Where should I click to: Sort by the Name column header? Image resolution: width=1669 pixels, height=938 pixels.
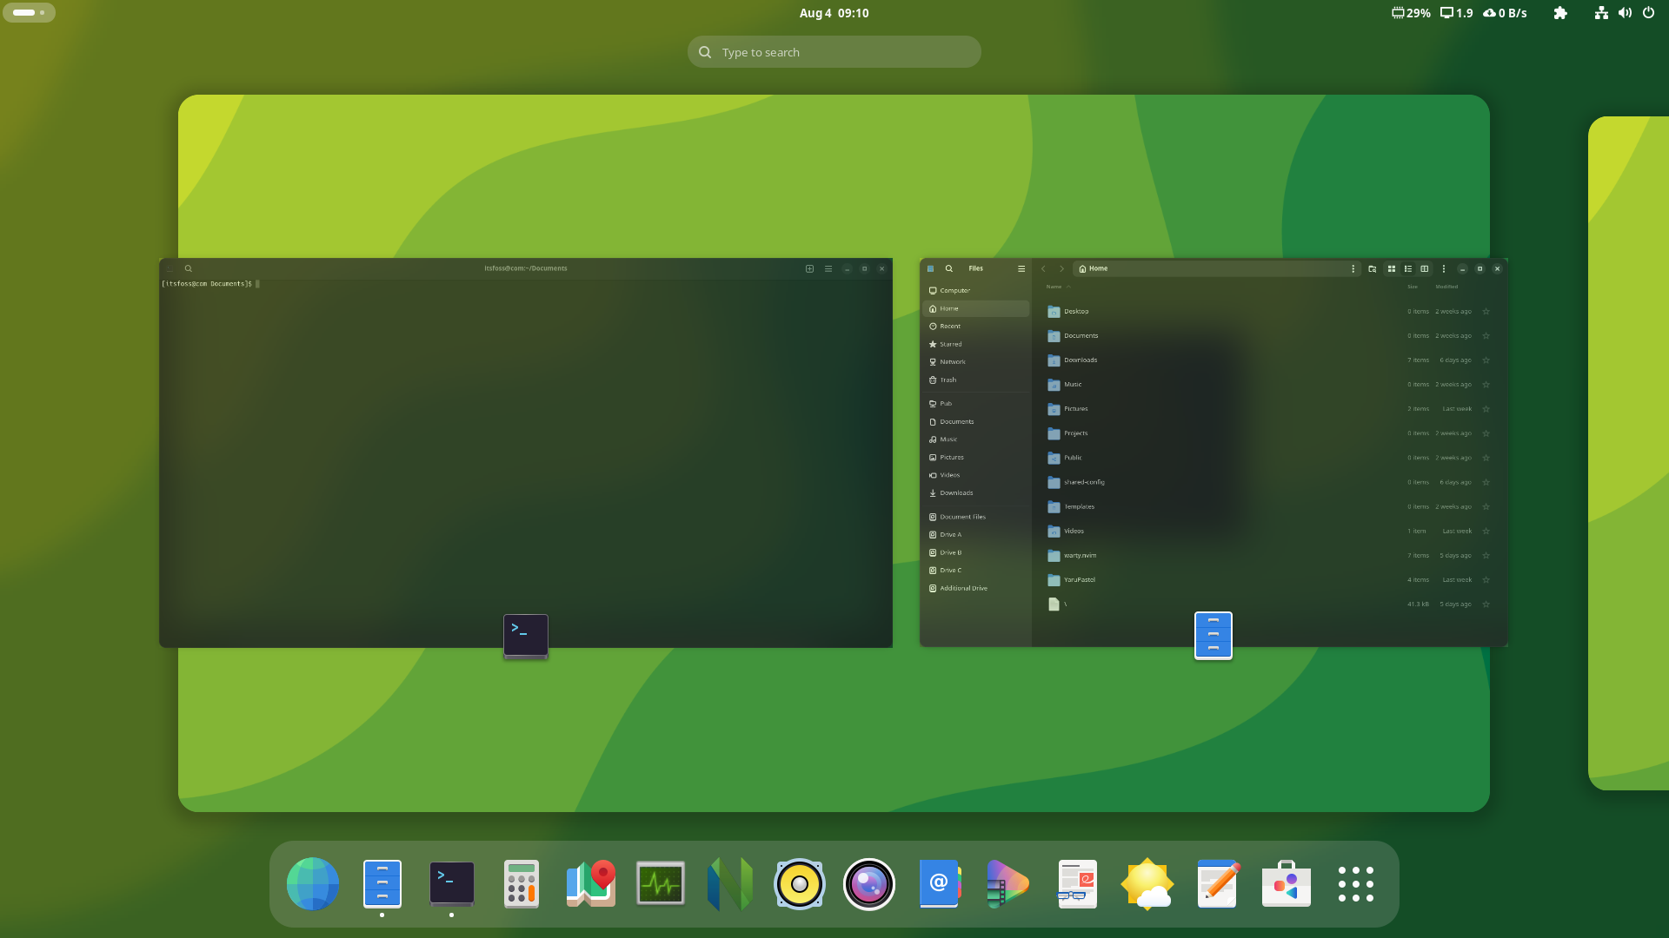tap(1054, 287)
